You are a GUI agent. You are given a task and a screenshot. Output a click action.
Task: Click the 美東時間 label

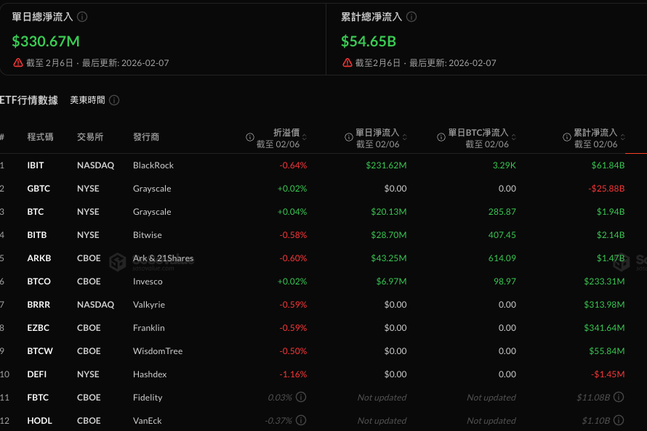[87, 100]
